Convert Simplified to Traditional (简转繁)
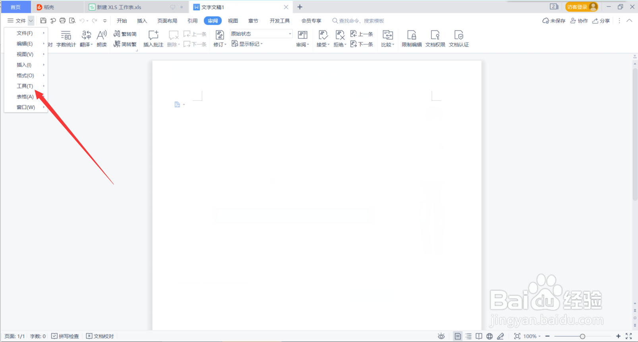 click(125, 44)
